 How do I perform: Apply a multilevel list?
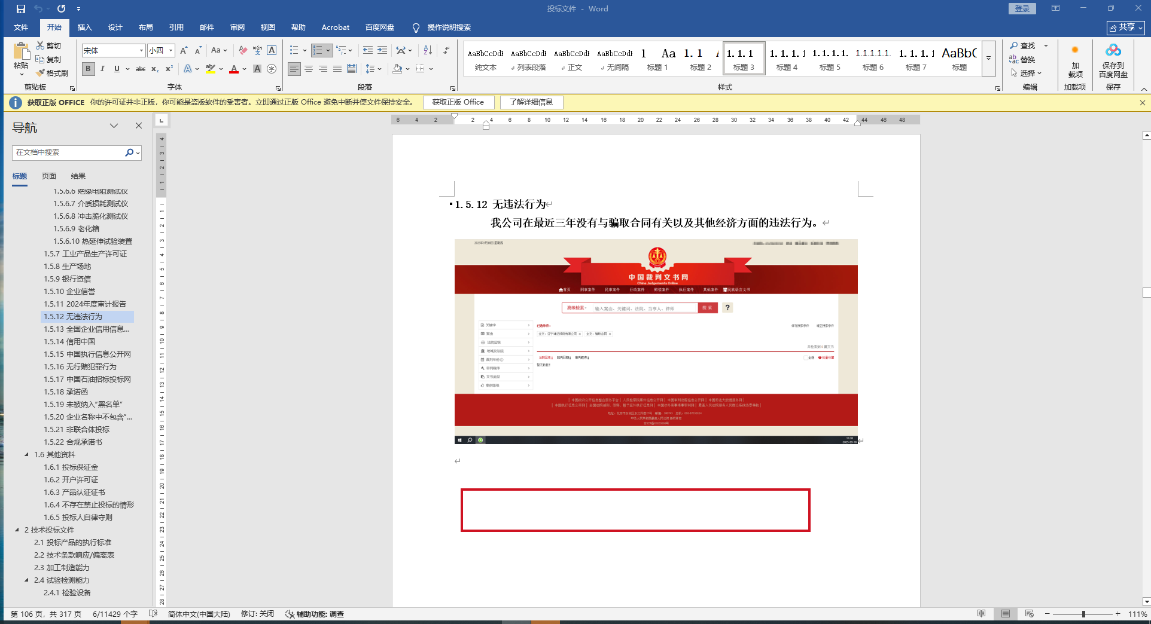tap(341, 51)
